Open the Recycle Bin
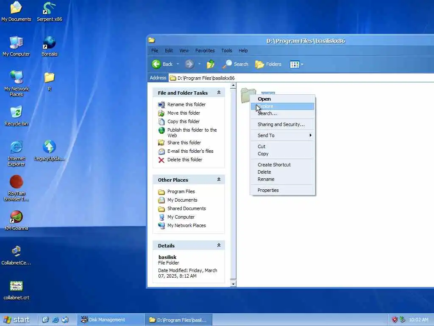 16,116
